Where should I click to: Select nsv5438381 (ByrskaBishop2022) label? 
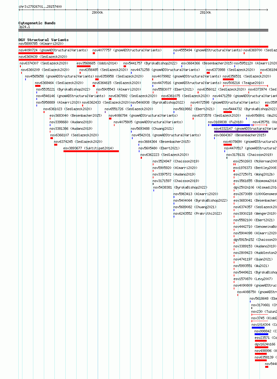pos(180,187)
